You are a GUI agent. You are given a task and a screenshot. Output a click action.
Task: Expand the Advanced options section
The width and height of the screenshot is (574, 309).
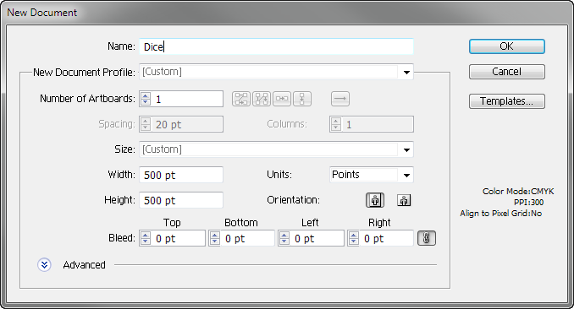pyautogui.click(x=44, y=265)
